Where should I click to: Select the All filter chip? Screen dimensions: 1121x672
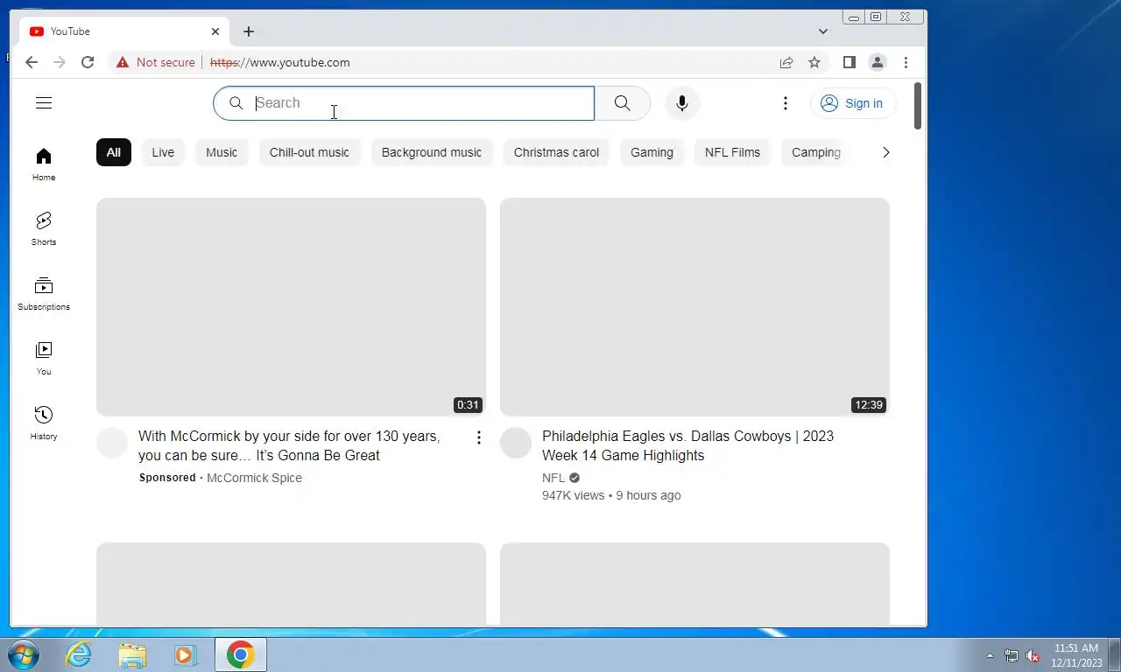tap(114, 152)
